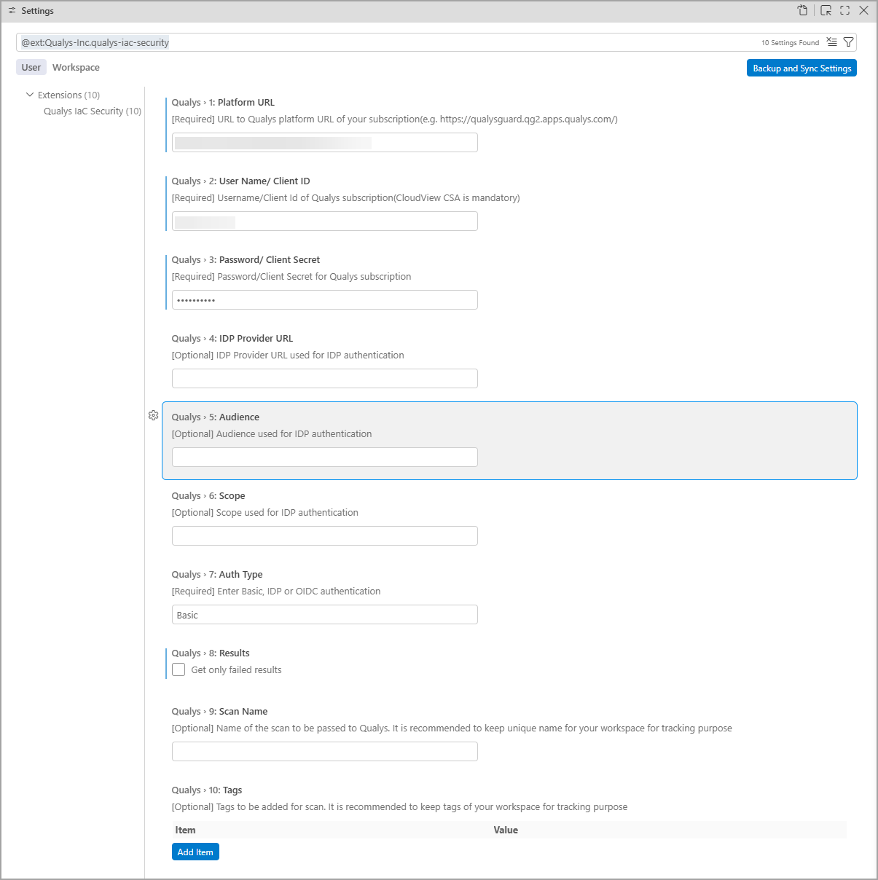Screen dimensions: 878x880
Task: Click 'Qualys › 7: Auth Type' heading
Action: 217,575
